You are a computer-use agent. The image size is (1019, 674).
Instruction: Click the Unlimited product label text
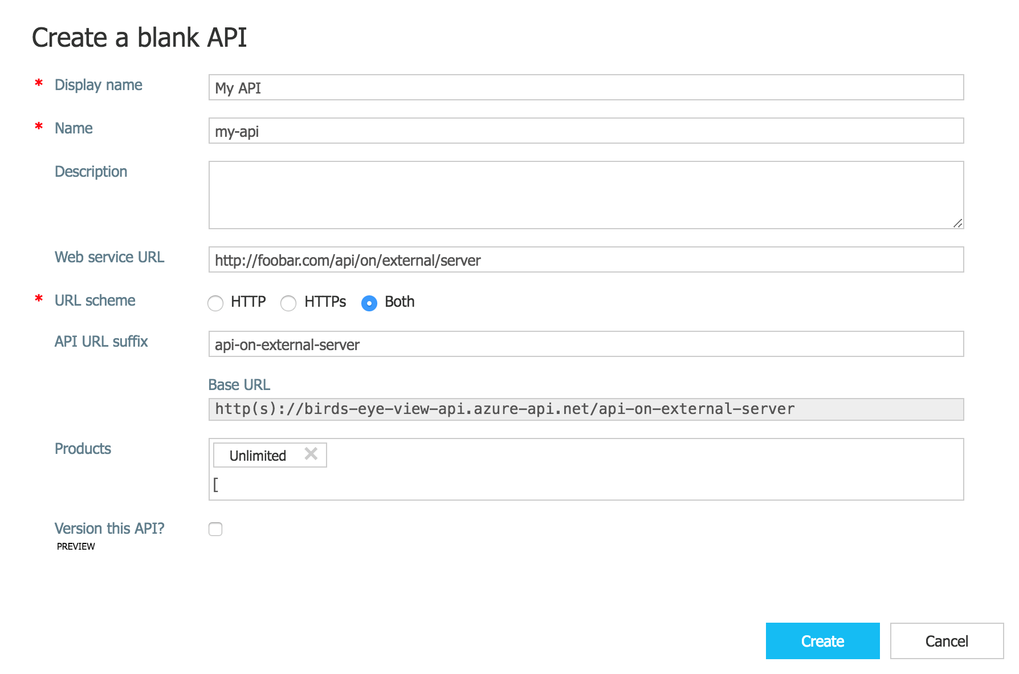click(257, 455)
